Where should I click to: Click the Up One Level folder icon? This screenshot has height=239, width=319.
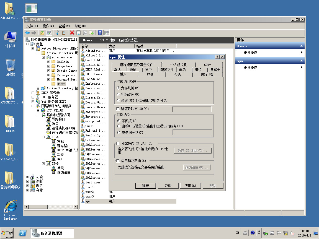(x=42, y=33)
